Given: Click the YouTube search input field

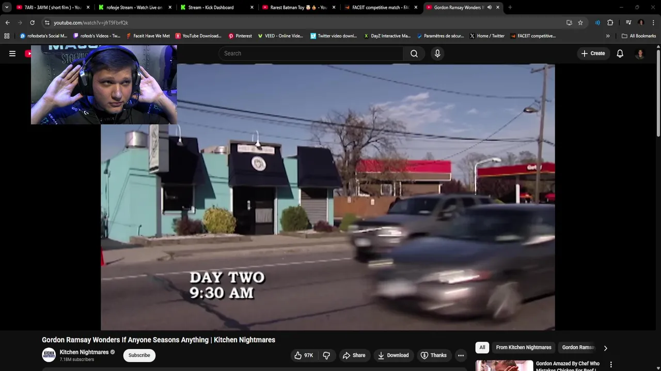Looking at the screenshot, I should (311, 54).
